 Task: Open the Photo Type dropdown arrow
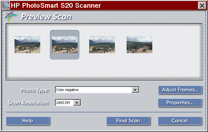click(x=135, y=90)
